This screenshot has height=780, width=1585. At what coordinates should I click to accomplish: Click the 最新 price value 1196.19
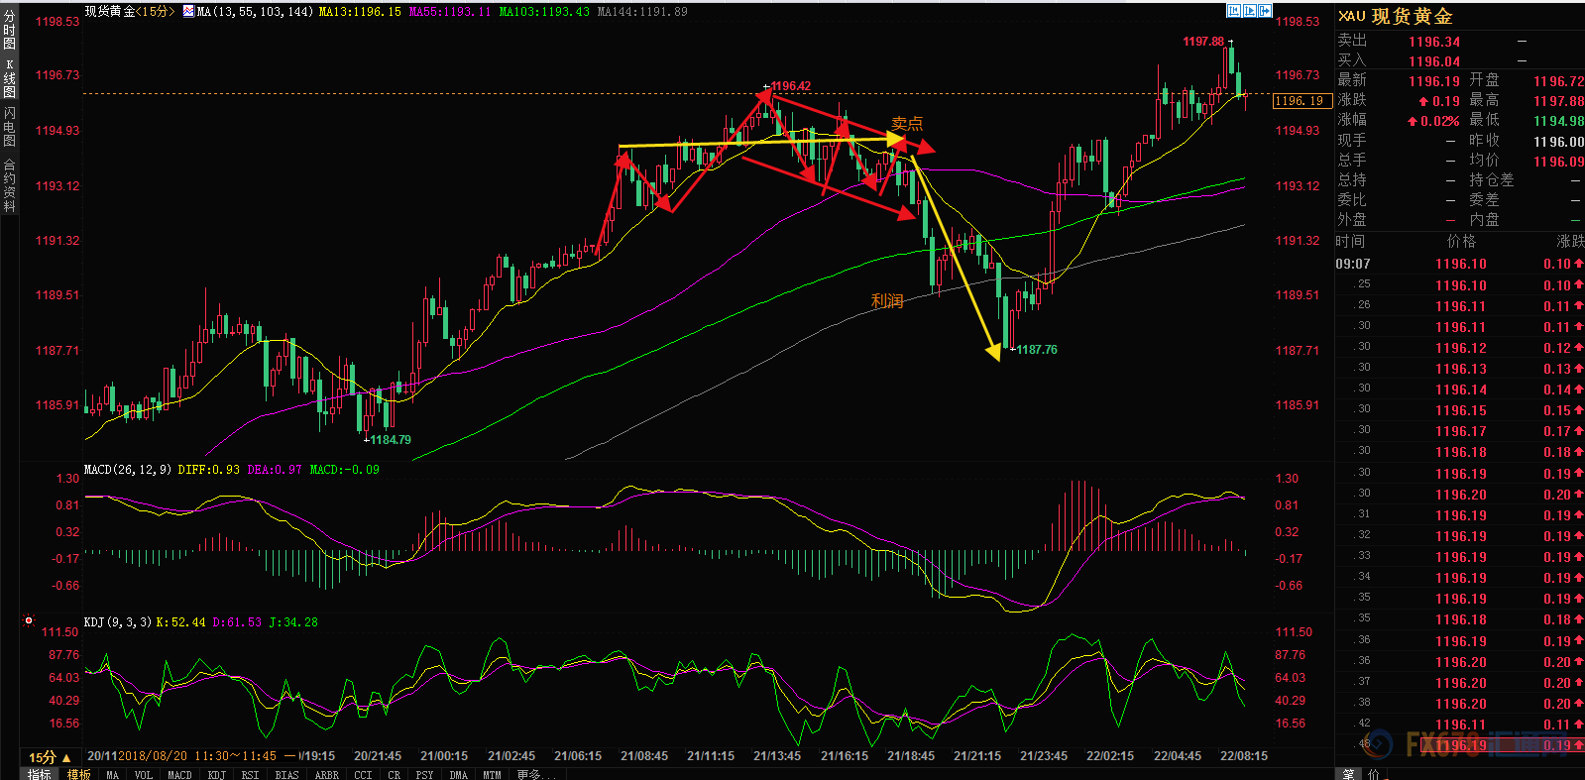[x=1433, y=81]
